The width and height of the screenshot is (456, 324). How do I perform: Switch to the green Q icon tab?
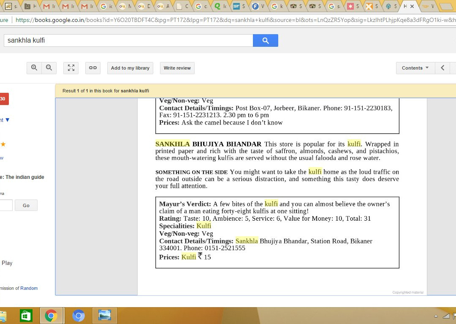(x=221, y=6)
